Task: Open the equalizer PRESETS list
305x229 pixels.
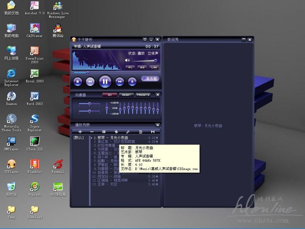Action: click(143, 95)
